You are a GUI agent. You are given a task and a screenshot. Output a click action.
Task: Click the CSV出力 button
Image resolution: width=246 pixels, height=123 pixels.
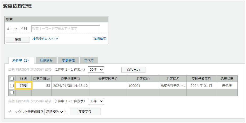[x=133, y=70]
